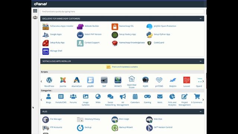
Task: Select the Dolphin script
Action: point(173,82)
